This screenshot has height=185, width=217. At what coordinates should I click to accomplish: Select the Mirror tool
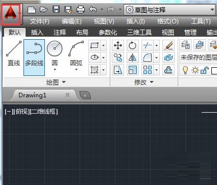pyautogui.click(x=132, y=58)
